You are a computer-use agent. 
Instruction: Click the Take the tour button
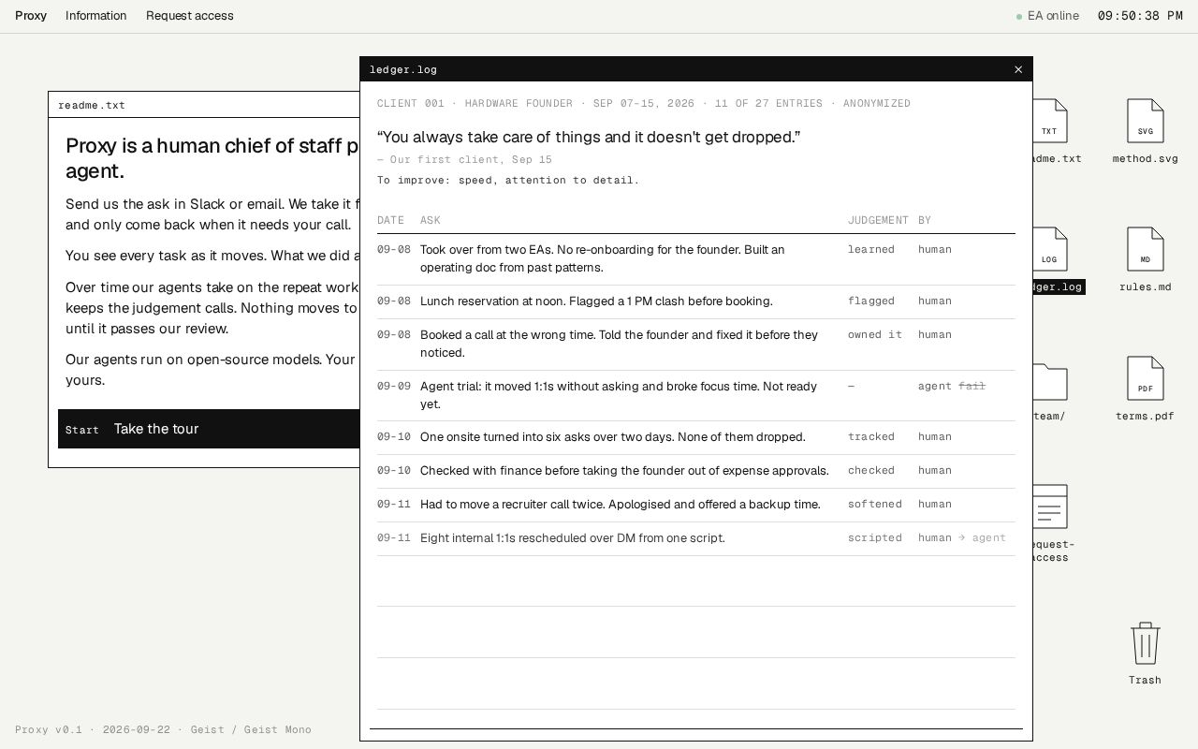209,429
